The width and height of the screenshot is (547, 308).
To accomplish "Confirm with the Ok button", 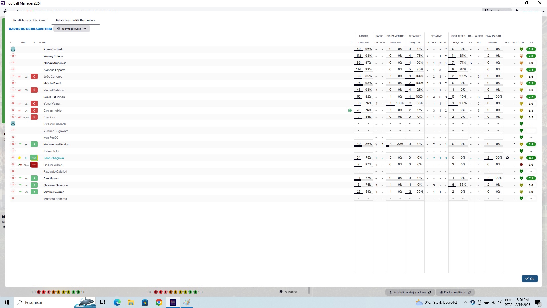I will [x=530, y=279].
